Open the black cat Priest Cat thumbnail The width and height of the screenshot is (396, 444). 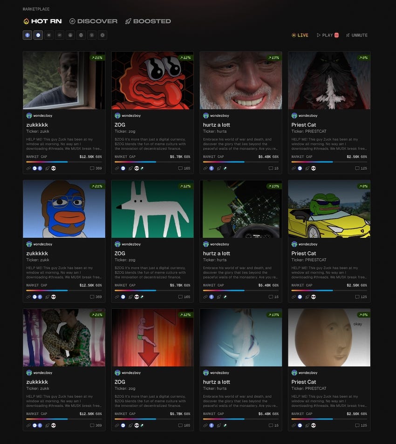pyautogui.click(x=329, y=81)
